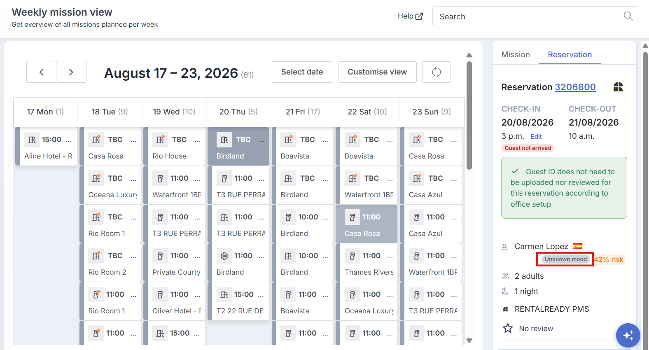Click the star icon next to No review

tap(508, 328)
